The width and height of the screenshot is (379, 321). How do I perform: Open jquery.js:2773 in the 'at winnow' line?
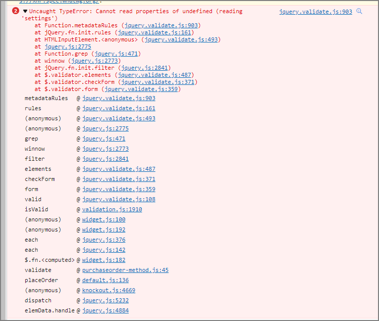[94, 61]
